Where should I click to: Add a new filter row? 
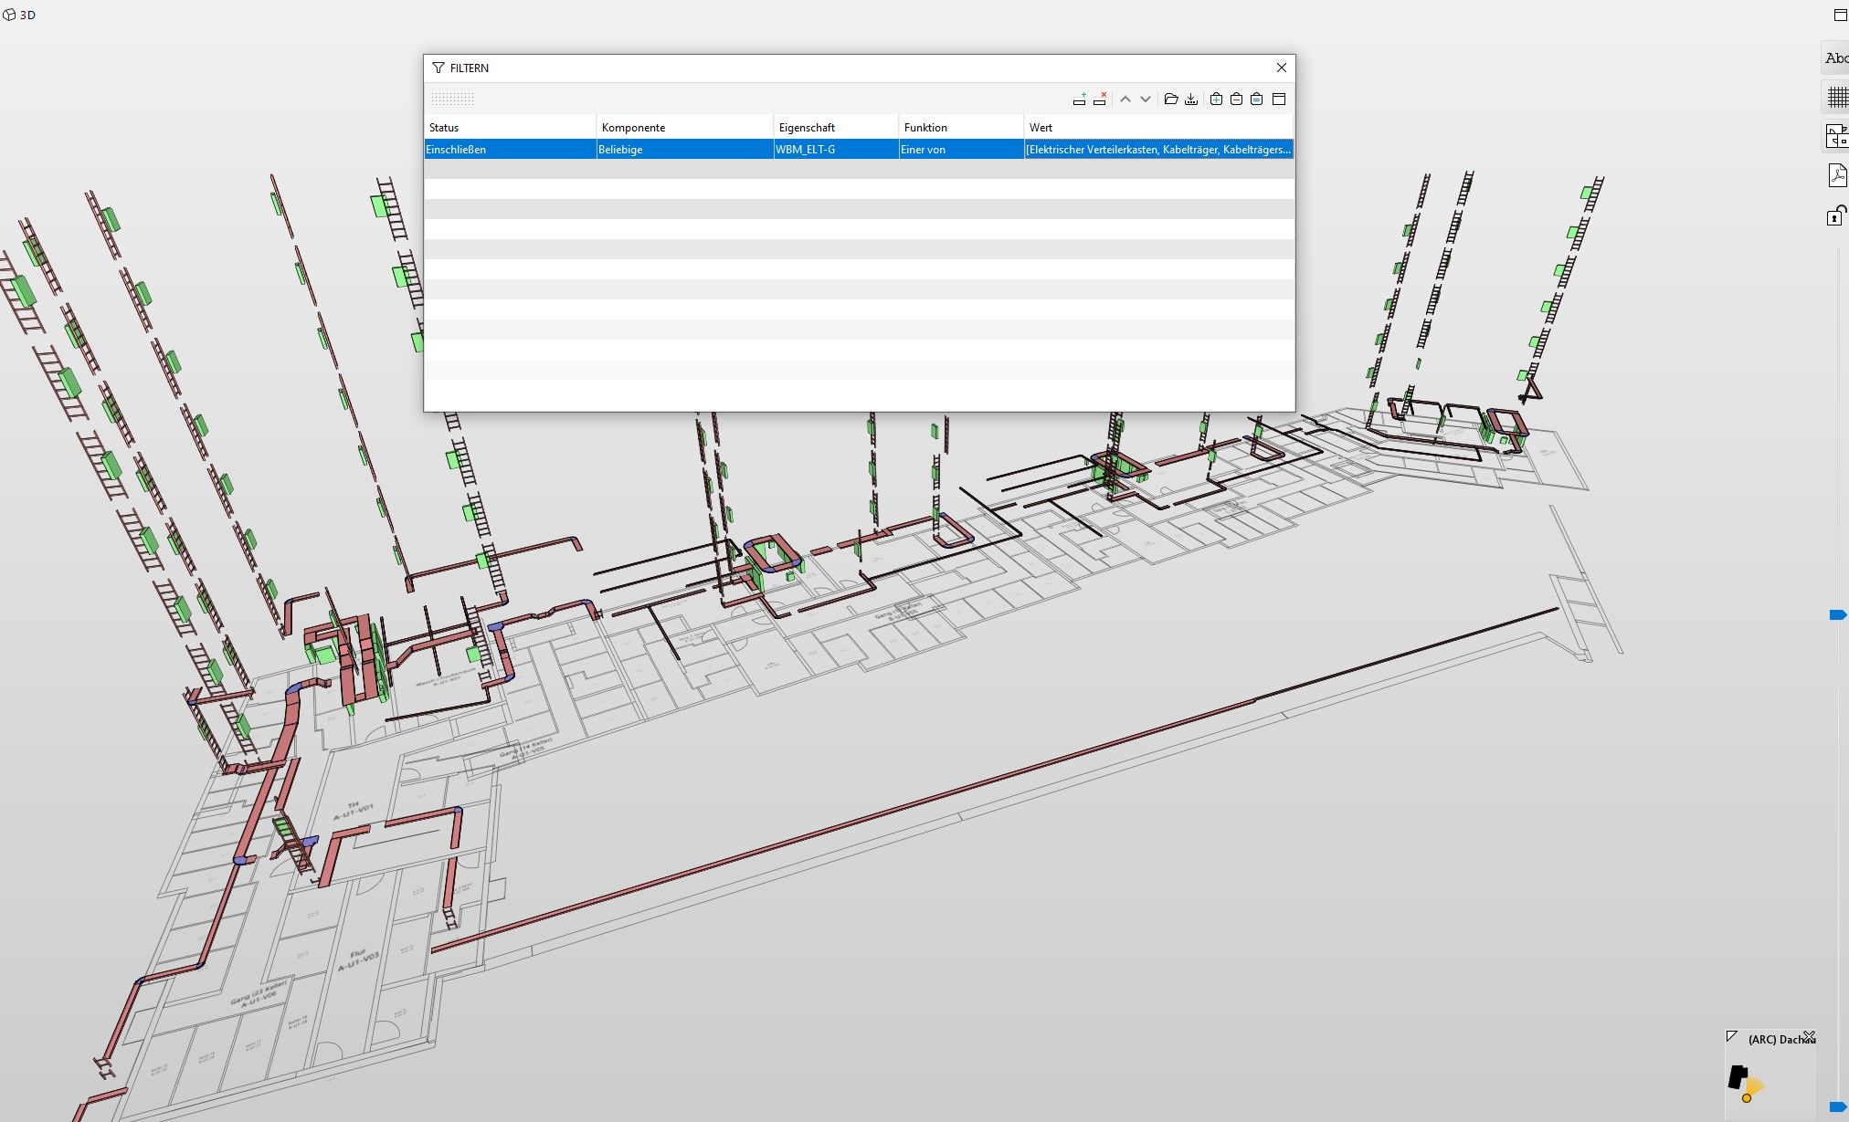pyautogui.click(x=1079, y=99)
